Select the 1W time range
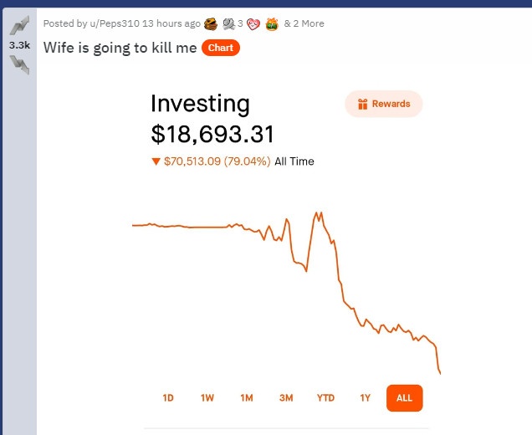 point(207,398)
